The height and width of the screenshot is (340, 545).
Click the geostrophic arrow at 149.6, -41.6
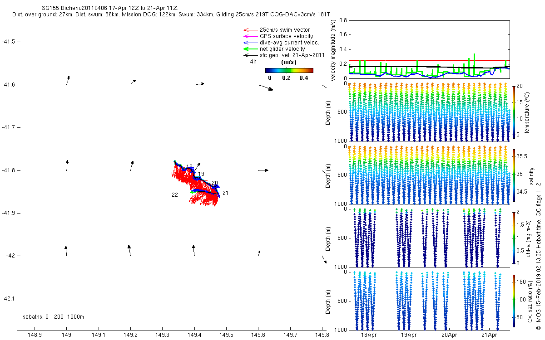265,87
